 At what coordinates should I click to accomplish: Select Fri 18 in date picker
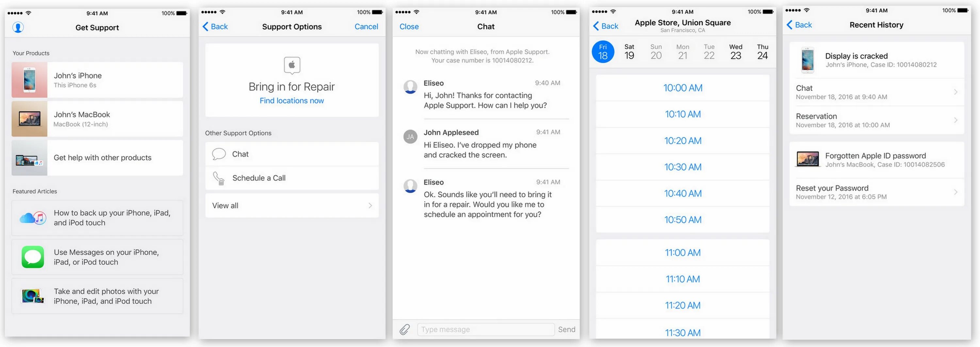pyautogui.click(x=603, y=52)
